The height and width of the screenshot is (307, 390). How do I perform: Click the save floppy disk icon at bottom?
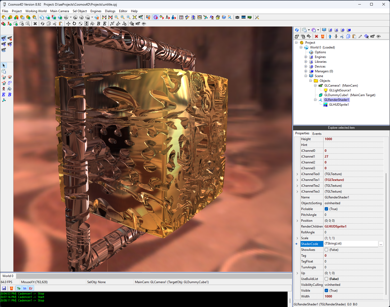click(x=4, y=288)
